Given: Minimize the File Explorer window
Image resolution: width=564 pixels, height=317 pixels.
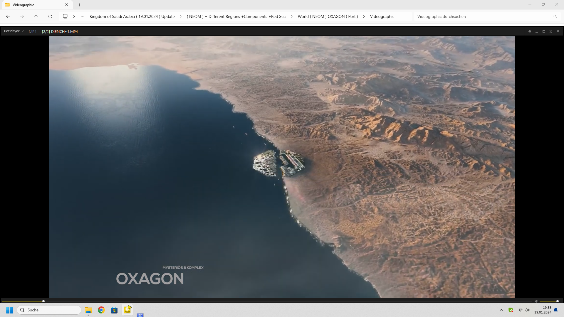Looking at the screenshot, I should coord(530,4).
